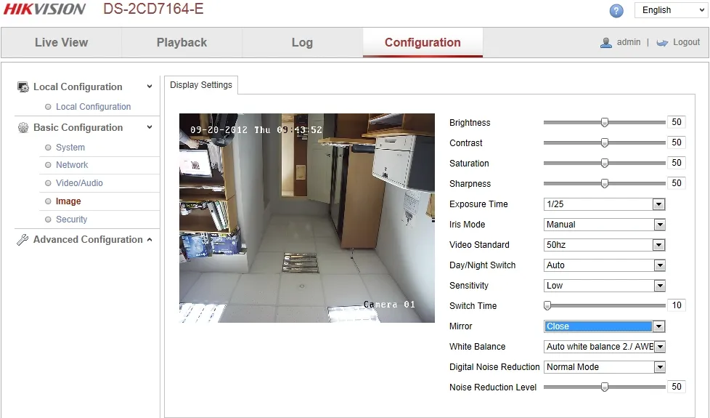Click the Sharpness value field
Image resolution: width=710 pixels, height=418 pixels.
click(x=677, y=183)
